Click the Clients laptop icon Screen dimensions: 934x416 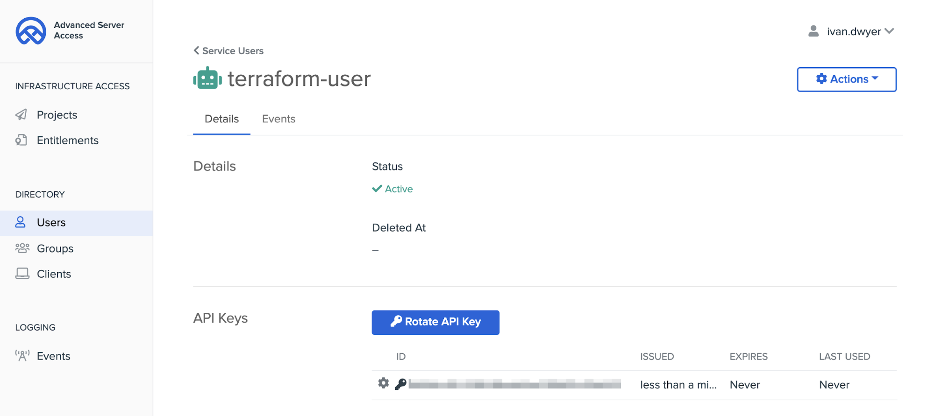(x=22, y=274)
